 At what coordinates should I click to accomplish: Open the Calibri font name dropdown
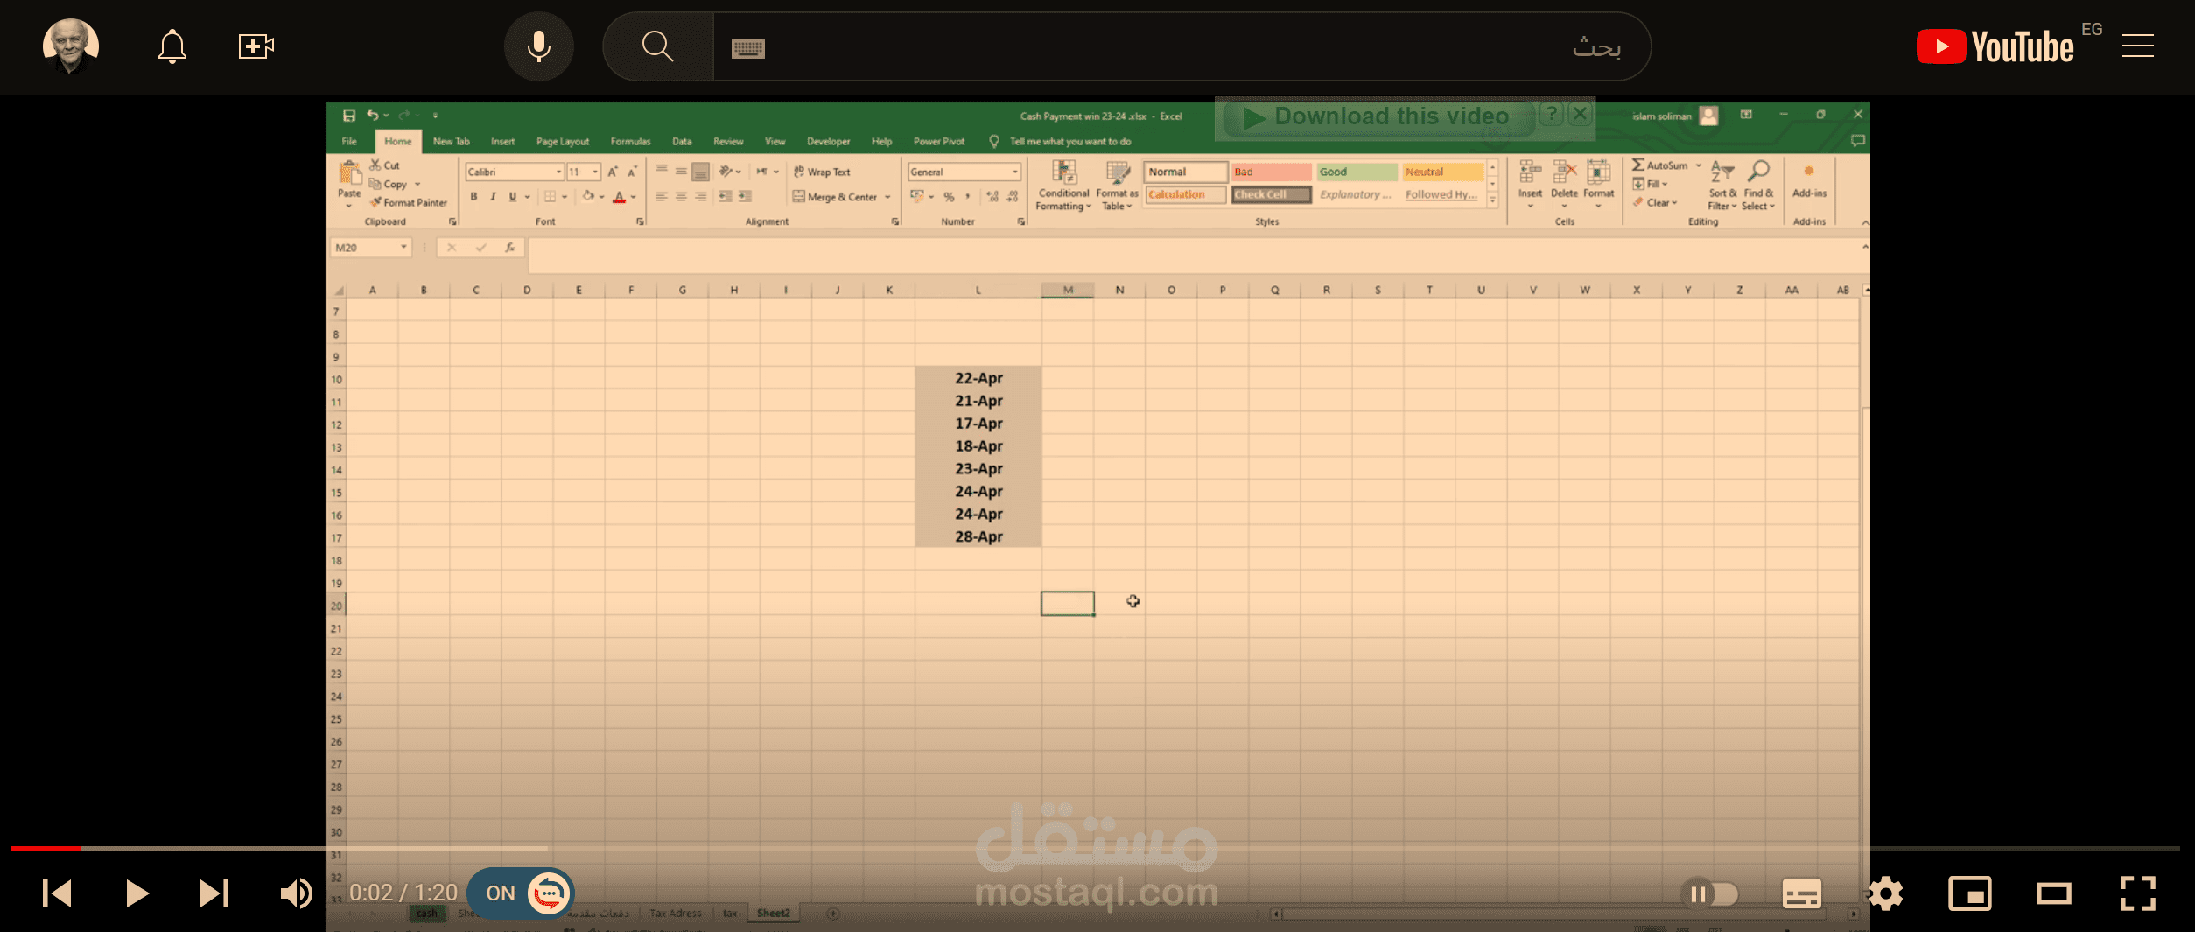[x=559, y=172]
